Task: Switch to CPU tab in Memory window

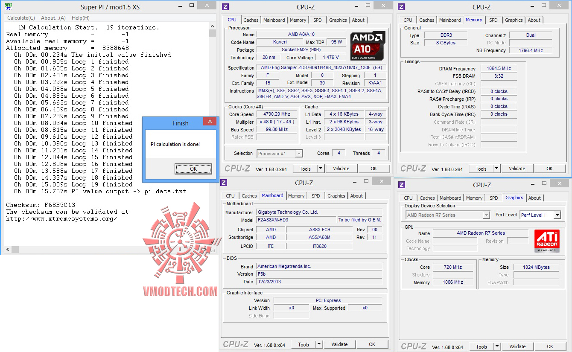Action: [x=408, y=20]
